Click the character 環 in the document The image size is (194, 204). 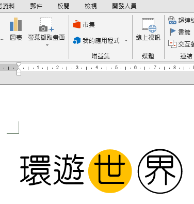36,170
